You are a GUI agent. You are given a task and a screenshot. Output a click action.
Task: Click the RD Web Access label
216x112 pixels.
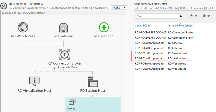click(23, 36)
